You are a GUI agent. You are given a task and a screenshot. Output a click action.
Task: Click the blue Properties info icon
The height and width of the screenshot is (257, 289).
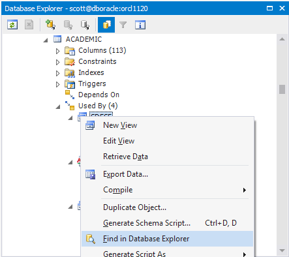click(x=140, y=25)
